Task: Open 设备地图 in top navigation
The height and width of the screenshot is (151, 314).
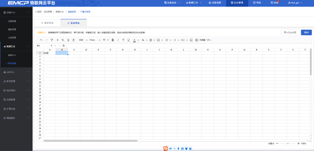Action: (x=215, y=3)
